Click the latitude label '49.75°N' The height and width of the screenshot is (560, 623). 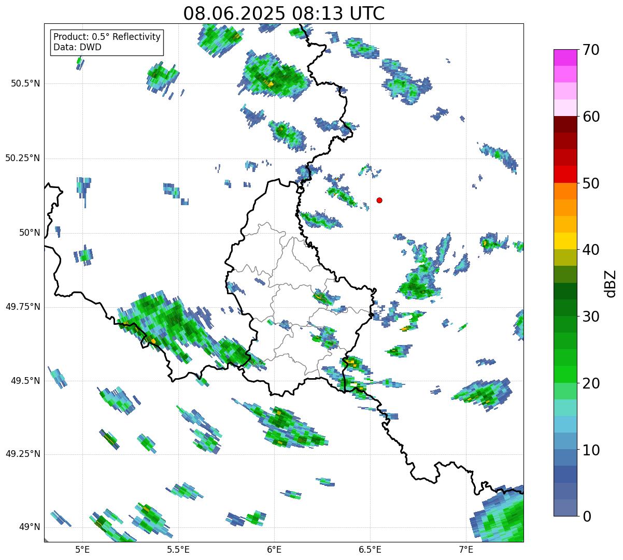(x=23, y=307)
